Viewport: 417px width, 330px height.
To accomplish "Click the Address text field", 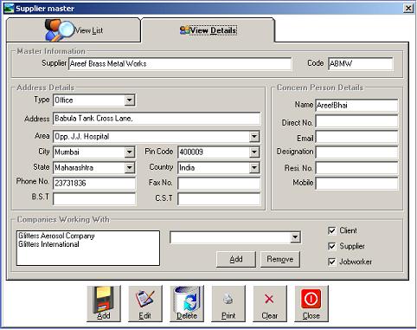I will coord(157,119).
